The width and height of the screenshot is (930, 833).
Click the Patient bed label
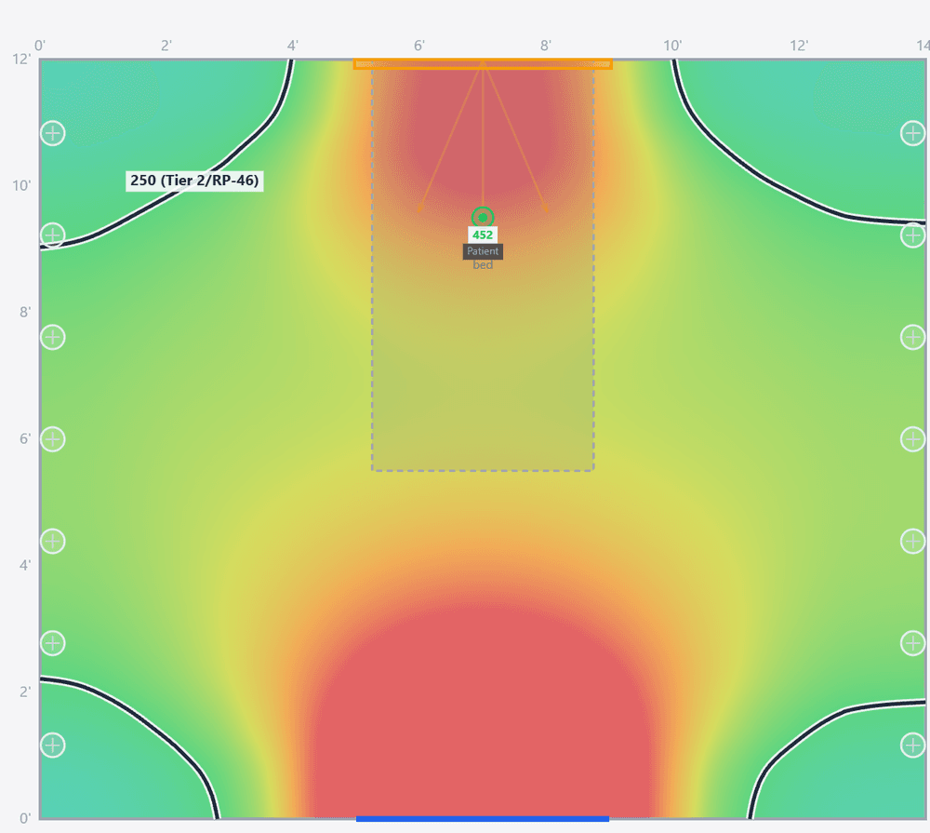click(x=483, y=257)
